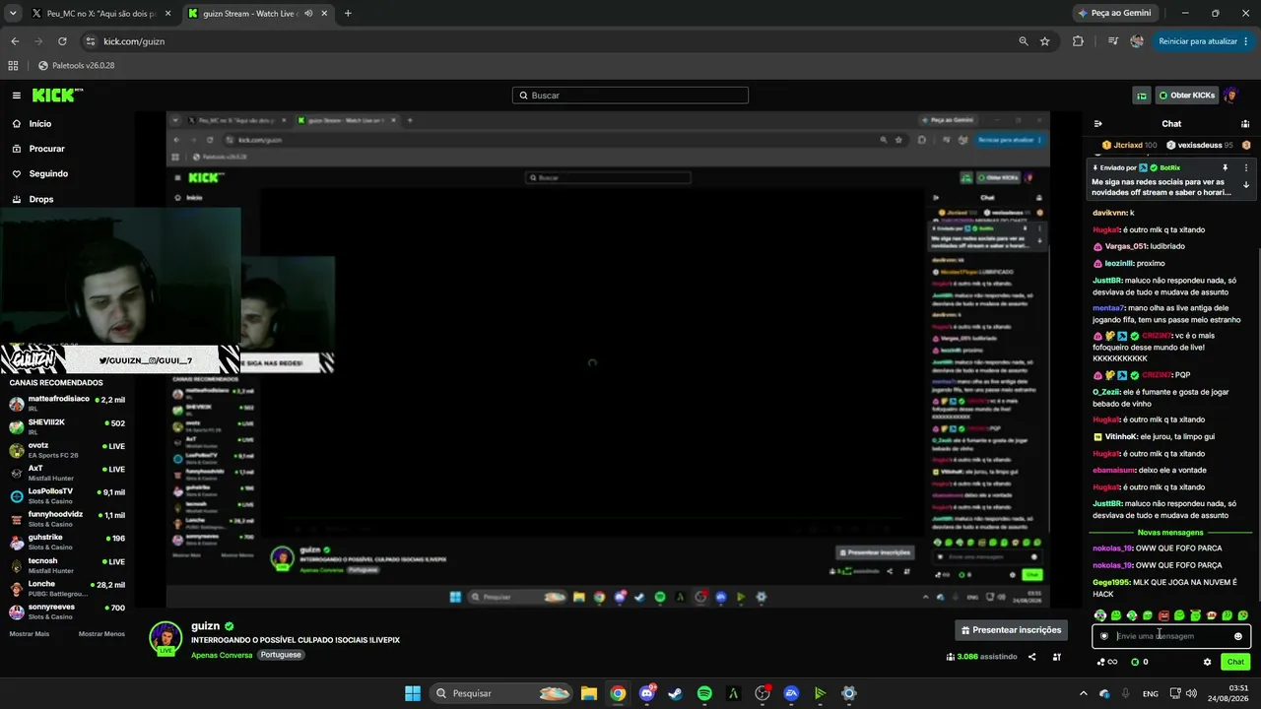Open the gift shop icon beside Obter KICKs
The height and width of the screenshot is (709, 1261).
[1142, 96]
